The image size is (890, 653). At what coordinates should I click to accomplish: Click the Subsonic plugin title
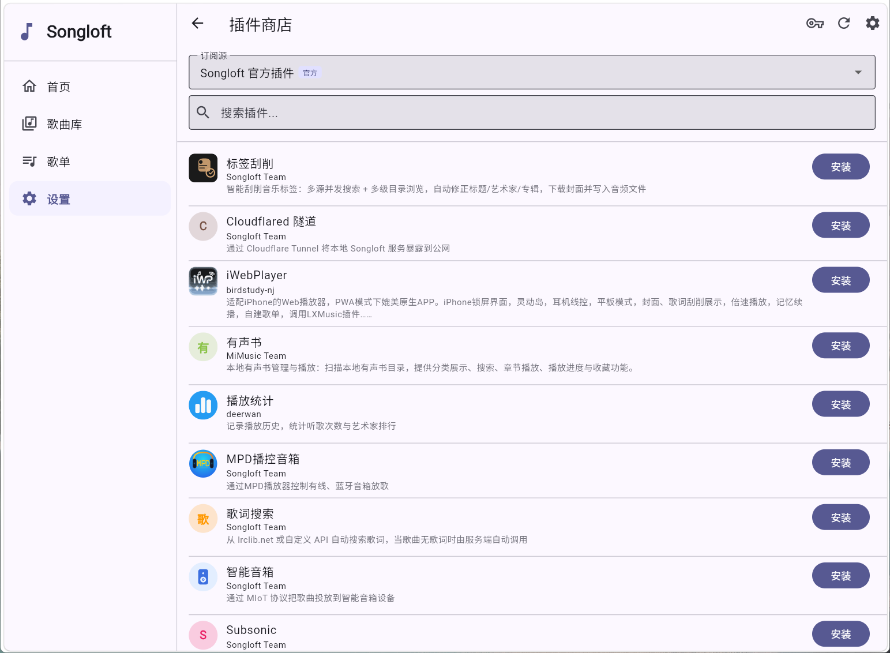[x=251, y=630]
